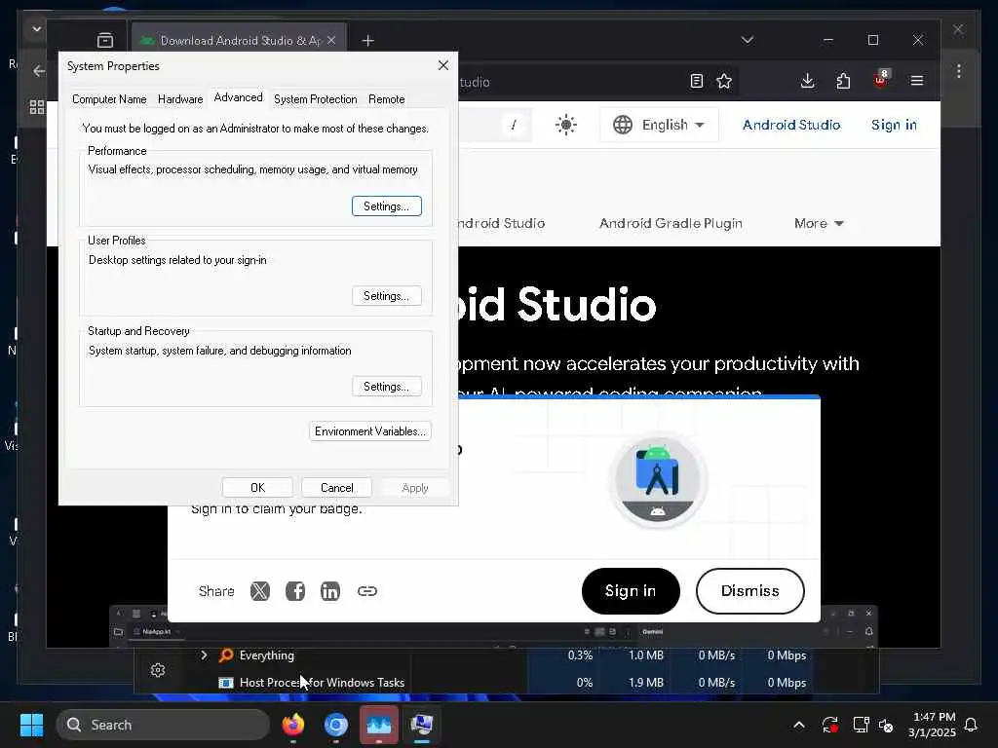
Task: Open a new browser tab
Action: tap(367, 41)
